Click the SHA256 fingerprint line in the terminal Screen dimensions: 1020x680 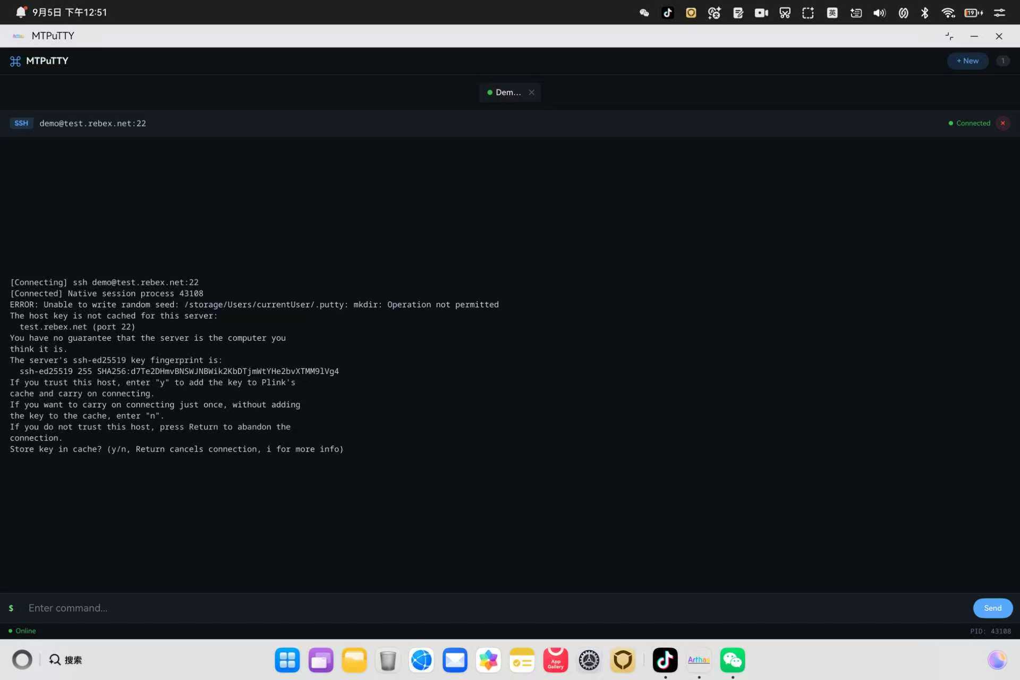pos(179,371)
